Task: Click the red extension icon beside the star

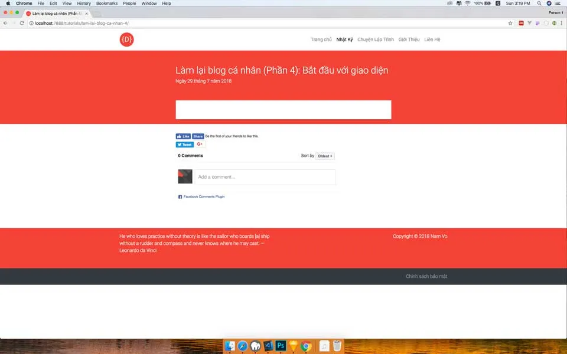Action: pos(521,23)
